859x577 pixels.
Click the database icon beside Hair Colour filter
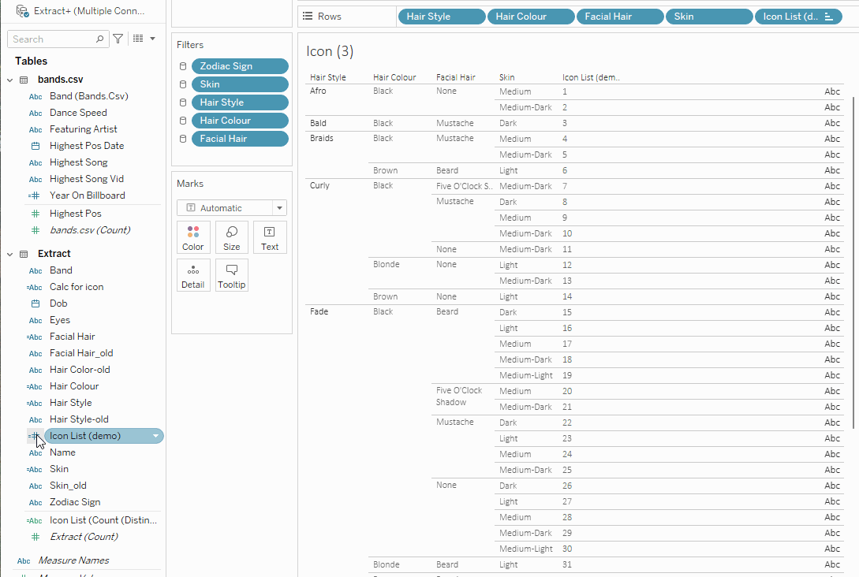[183, 121]
